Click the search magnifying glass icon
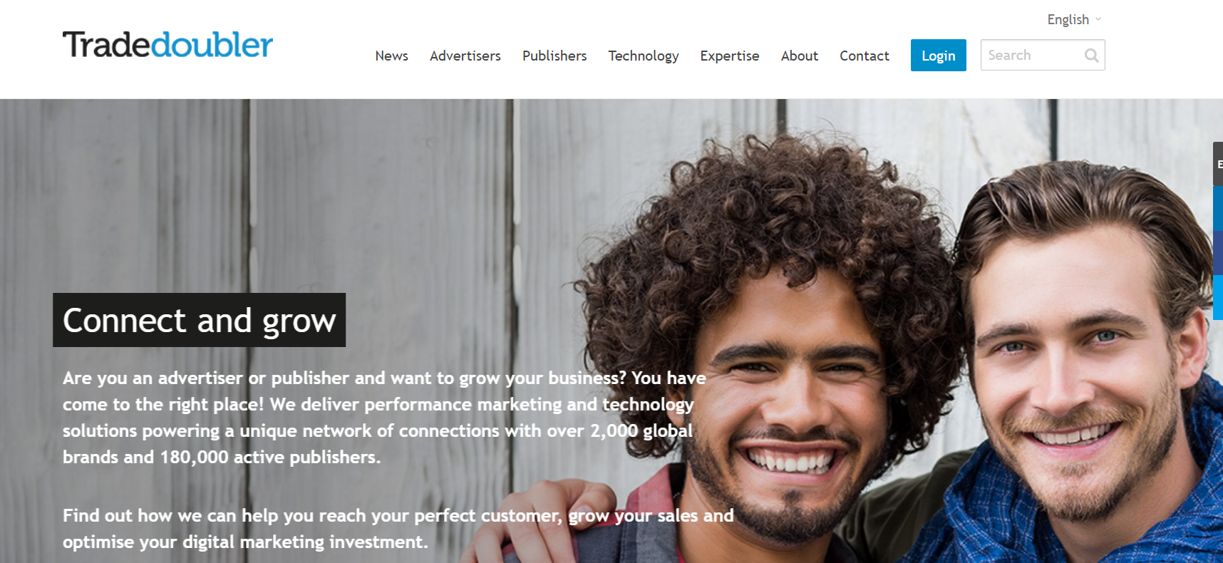The height and width of the screenshot is (563, 1223). click(1091, 56)
